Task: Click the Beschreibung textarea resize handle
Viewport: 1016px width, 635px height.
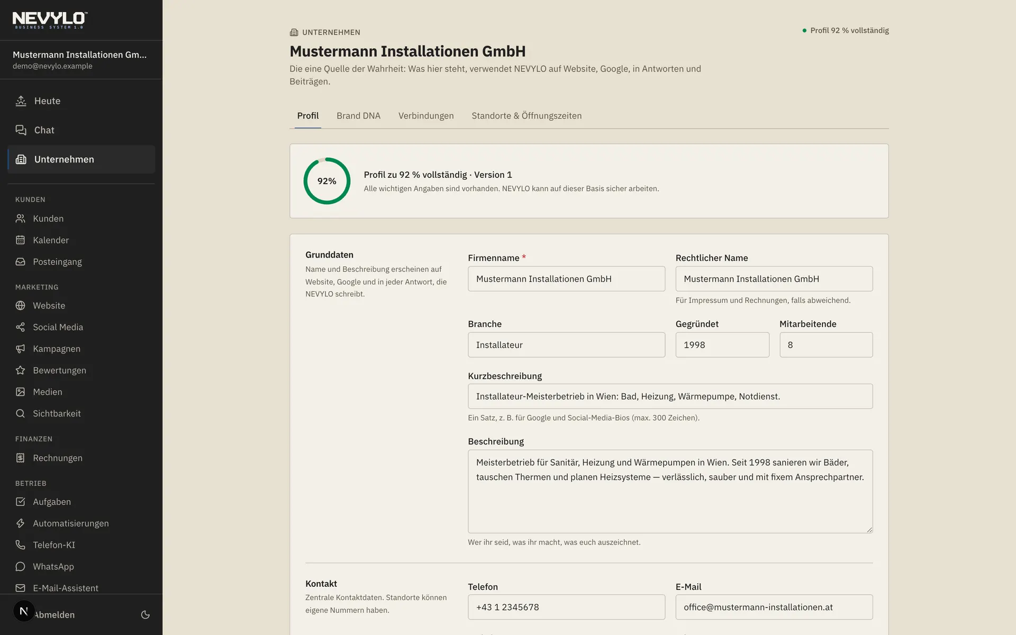Action: tap(869, 529)
